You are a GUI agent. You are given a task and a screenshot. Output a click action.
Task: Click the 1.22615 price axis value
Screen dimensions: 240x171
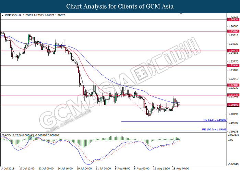233,79
